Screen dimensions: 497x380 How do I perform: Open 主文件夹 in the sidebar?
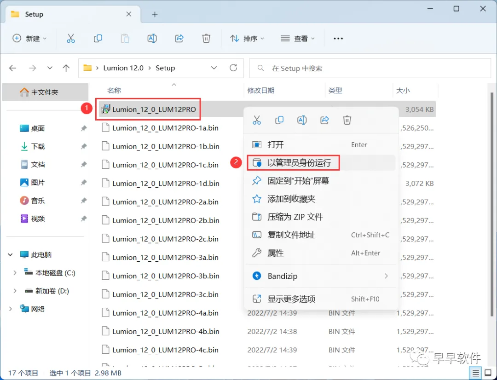[45, 92]
